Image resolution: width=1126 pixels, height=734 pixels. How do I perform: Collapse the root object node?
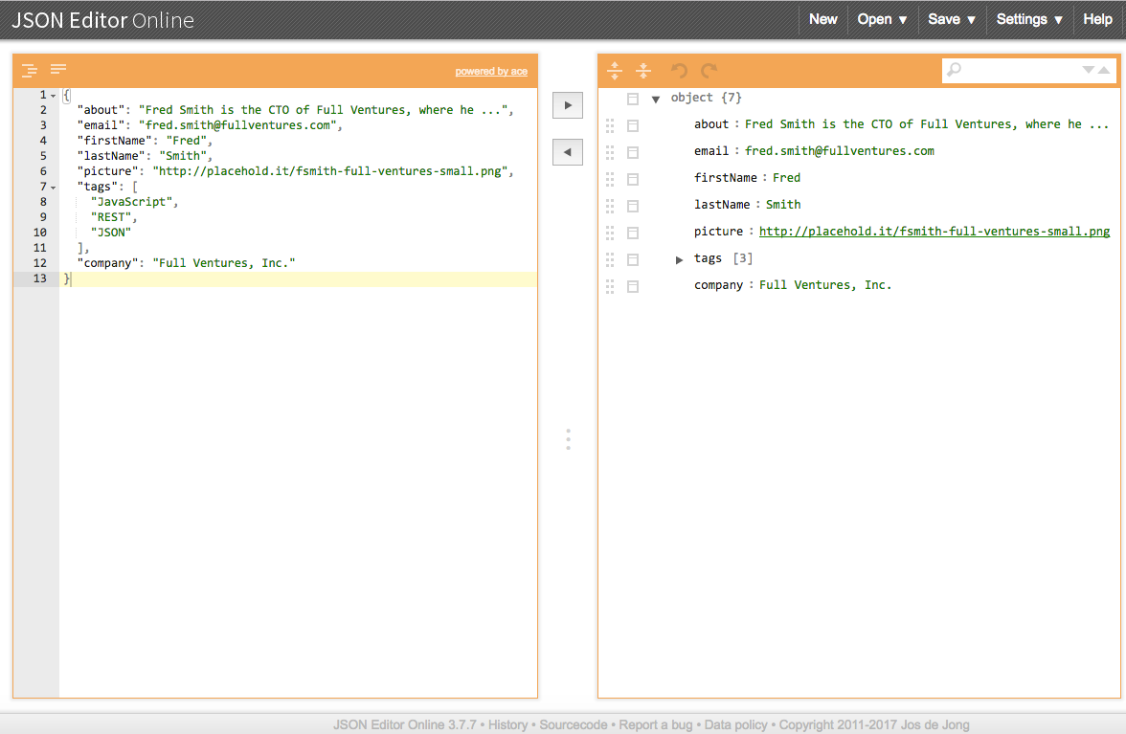tap(656, 98)
